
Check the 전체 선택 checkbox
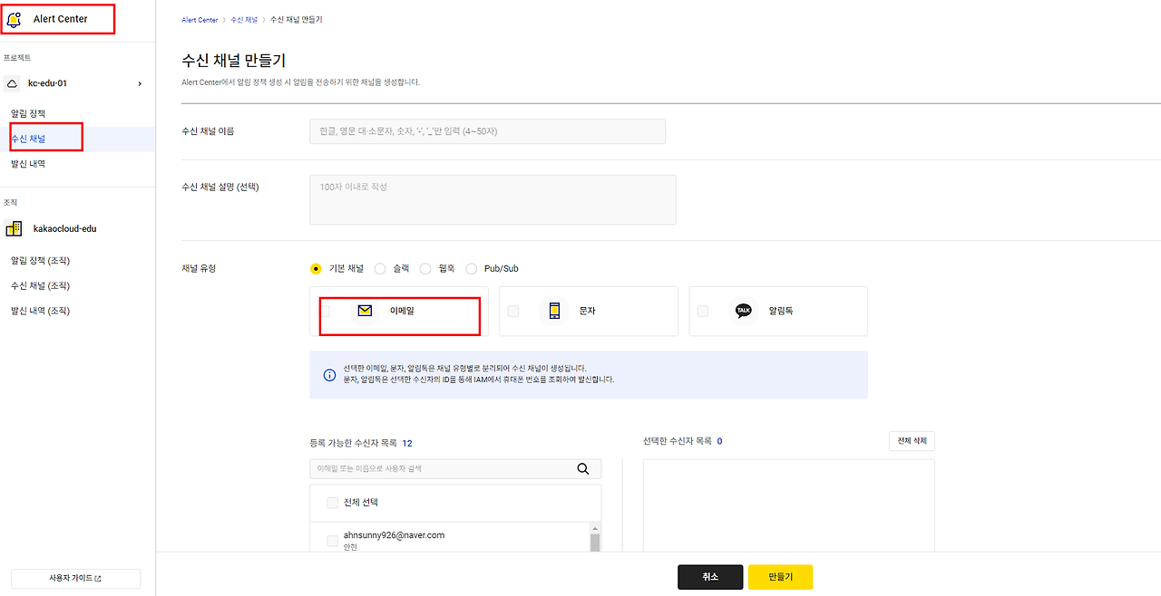(x=332, y=503)
